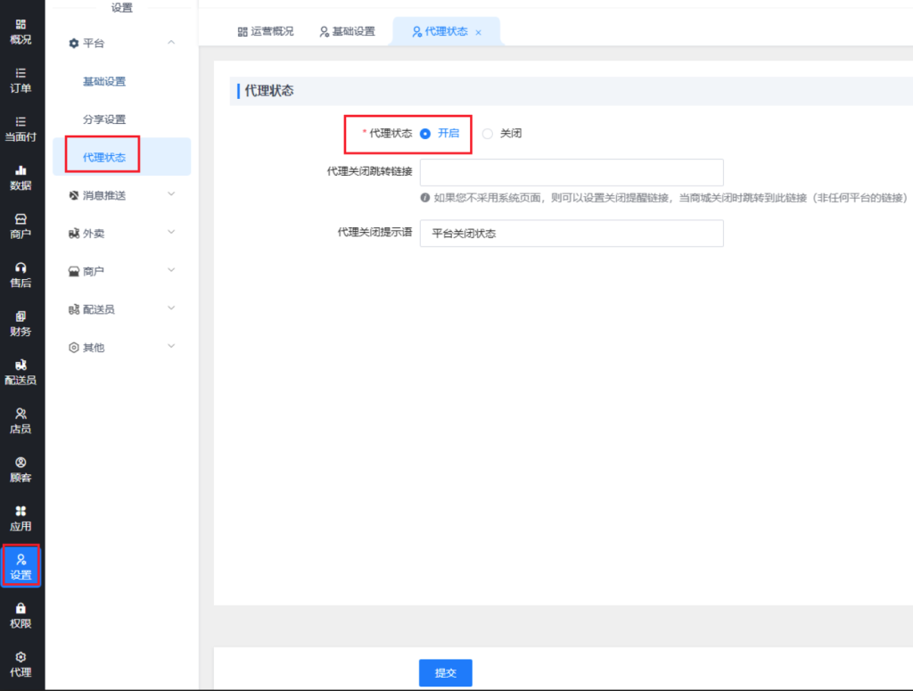The width and height of the screenshot is (913, 691).
Task: Click the 提交 submit button
Action: (445, 673)
